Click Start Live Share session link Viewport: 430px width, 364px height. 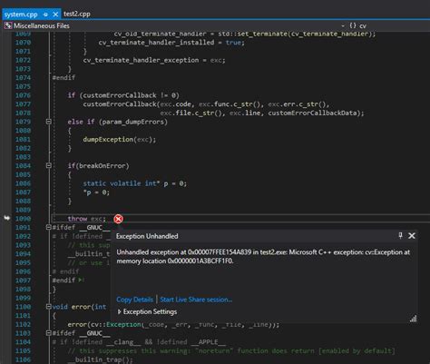click(196, 300)
